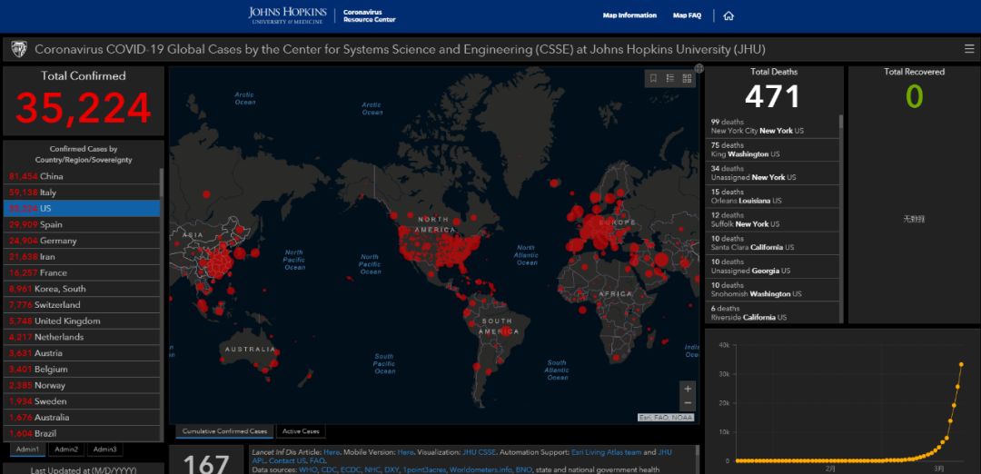Click the New York City 99 deaths entry

point(772,126)
